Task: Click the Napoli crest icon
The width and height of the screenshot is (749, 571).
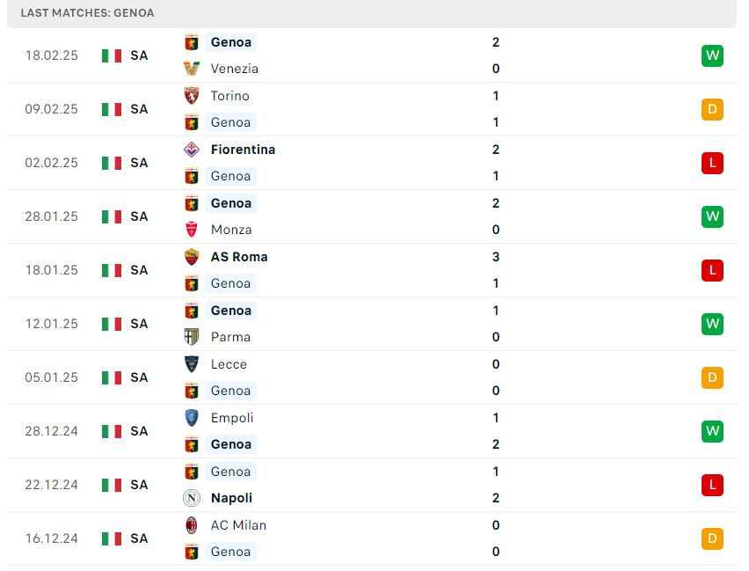Action: (192, 498)
